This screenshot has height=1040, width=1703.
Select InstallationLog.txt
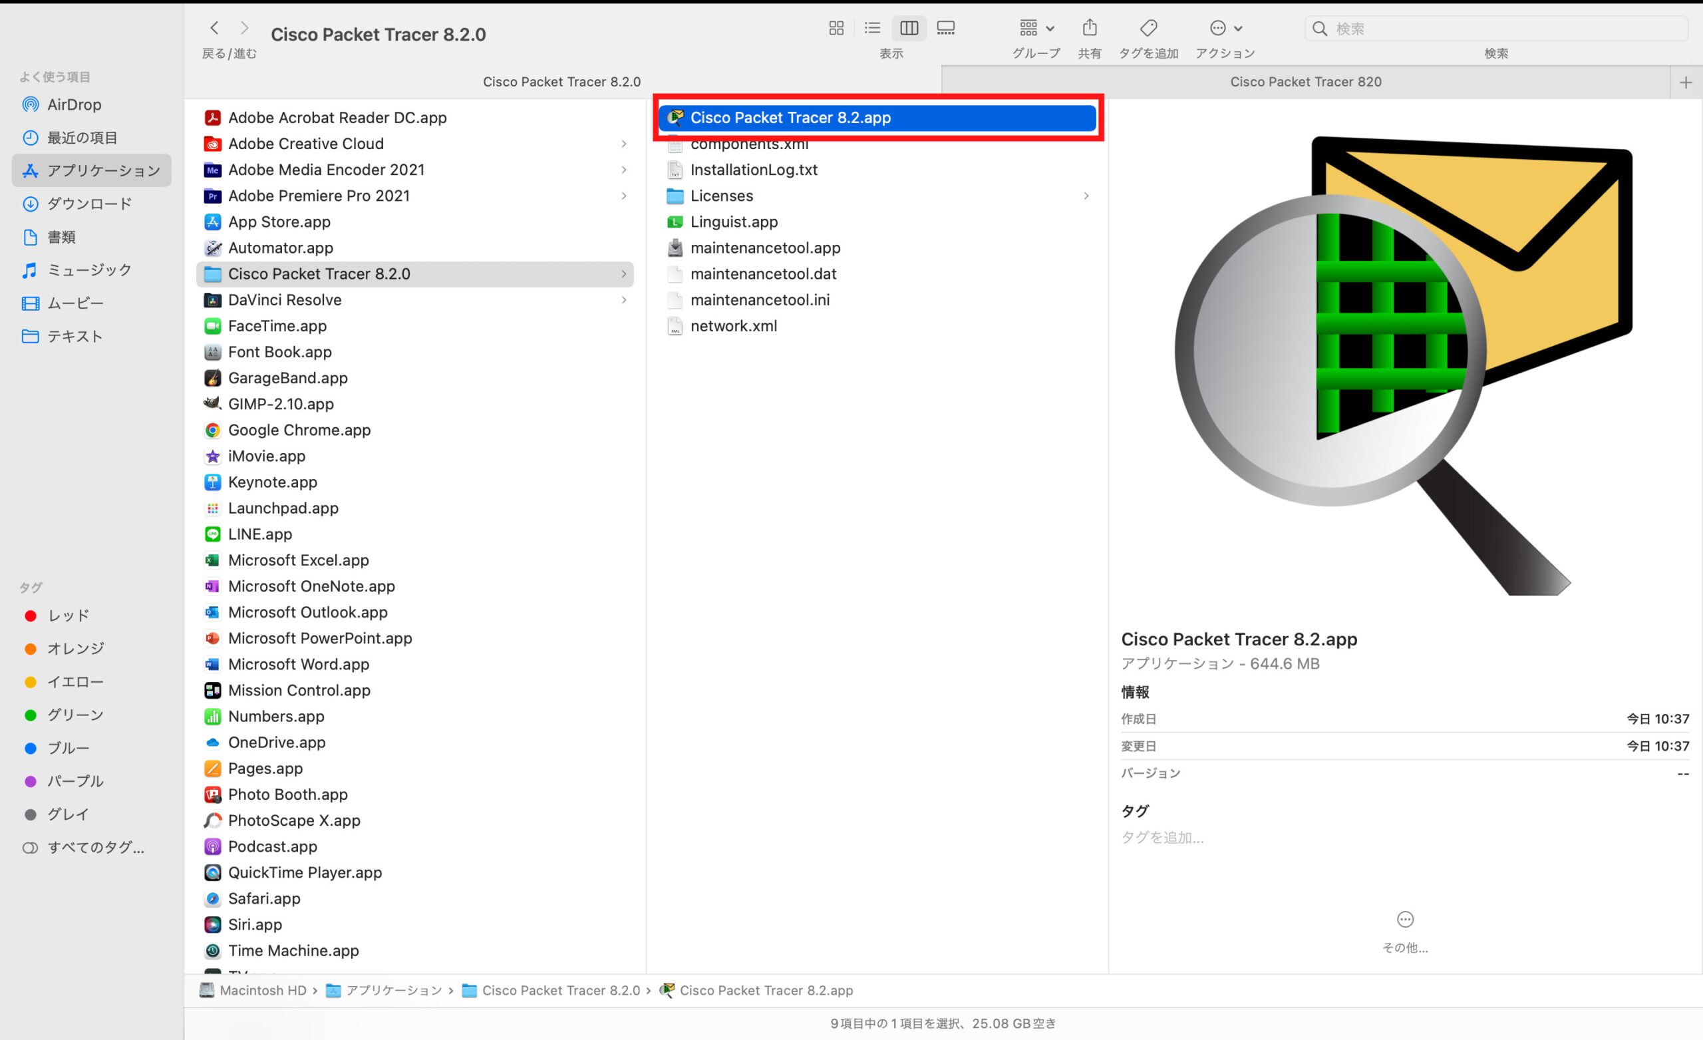tap(877, 170)
